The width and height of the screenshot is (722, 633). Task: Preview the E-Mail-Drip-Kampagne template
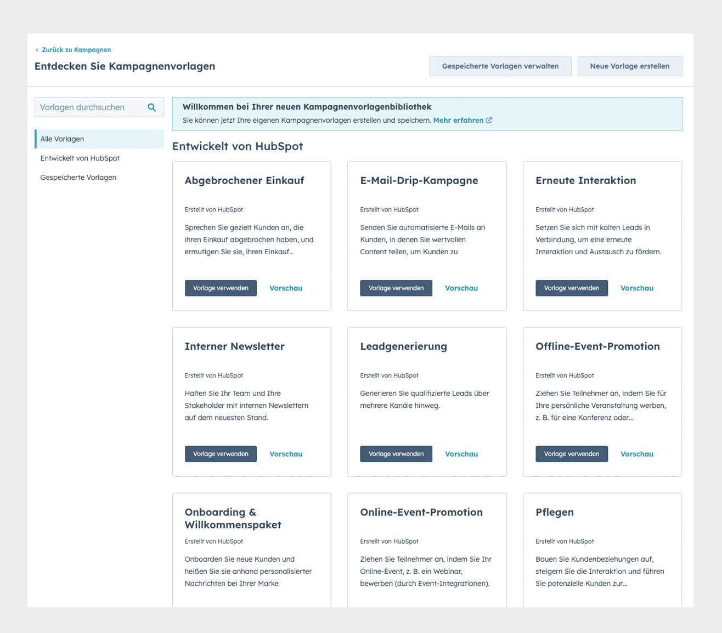461,288
